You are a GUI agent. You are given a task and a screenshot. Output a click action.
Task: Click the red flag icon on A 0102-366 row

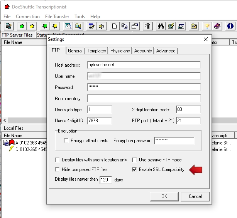[12, 143]
